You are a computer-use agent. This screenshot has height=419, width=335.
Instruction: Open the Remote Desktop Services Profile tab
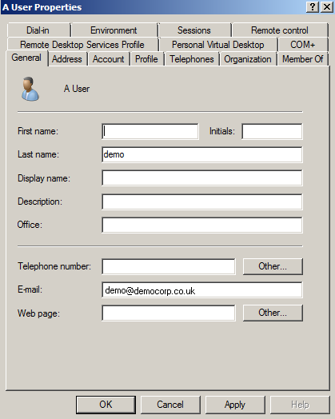[x=82, y=45]
